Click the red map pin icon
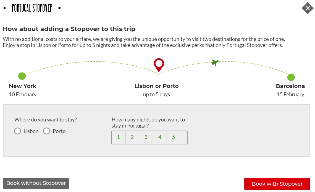Screen dimensions: 315x192 [159, 65]
